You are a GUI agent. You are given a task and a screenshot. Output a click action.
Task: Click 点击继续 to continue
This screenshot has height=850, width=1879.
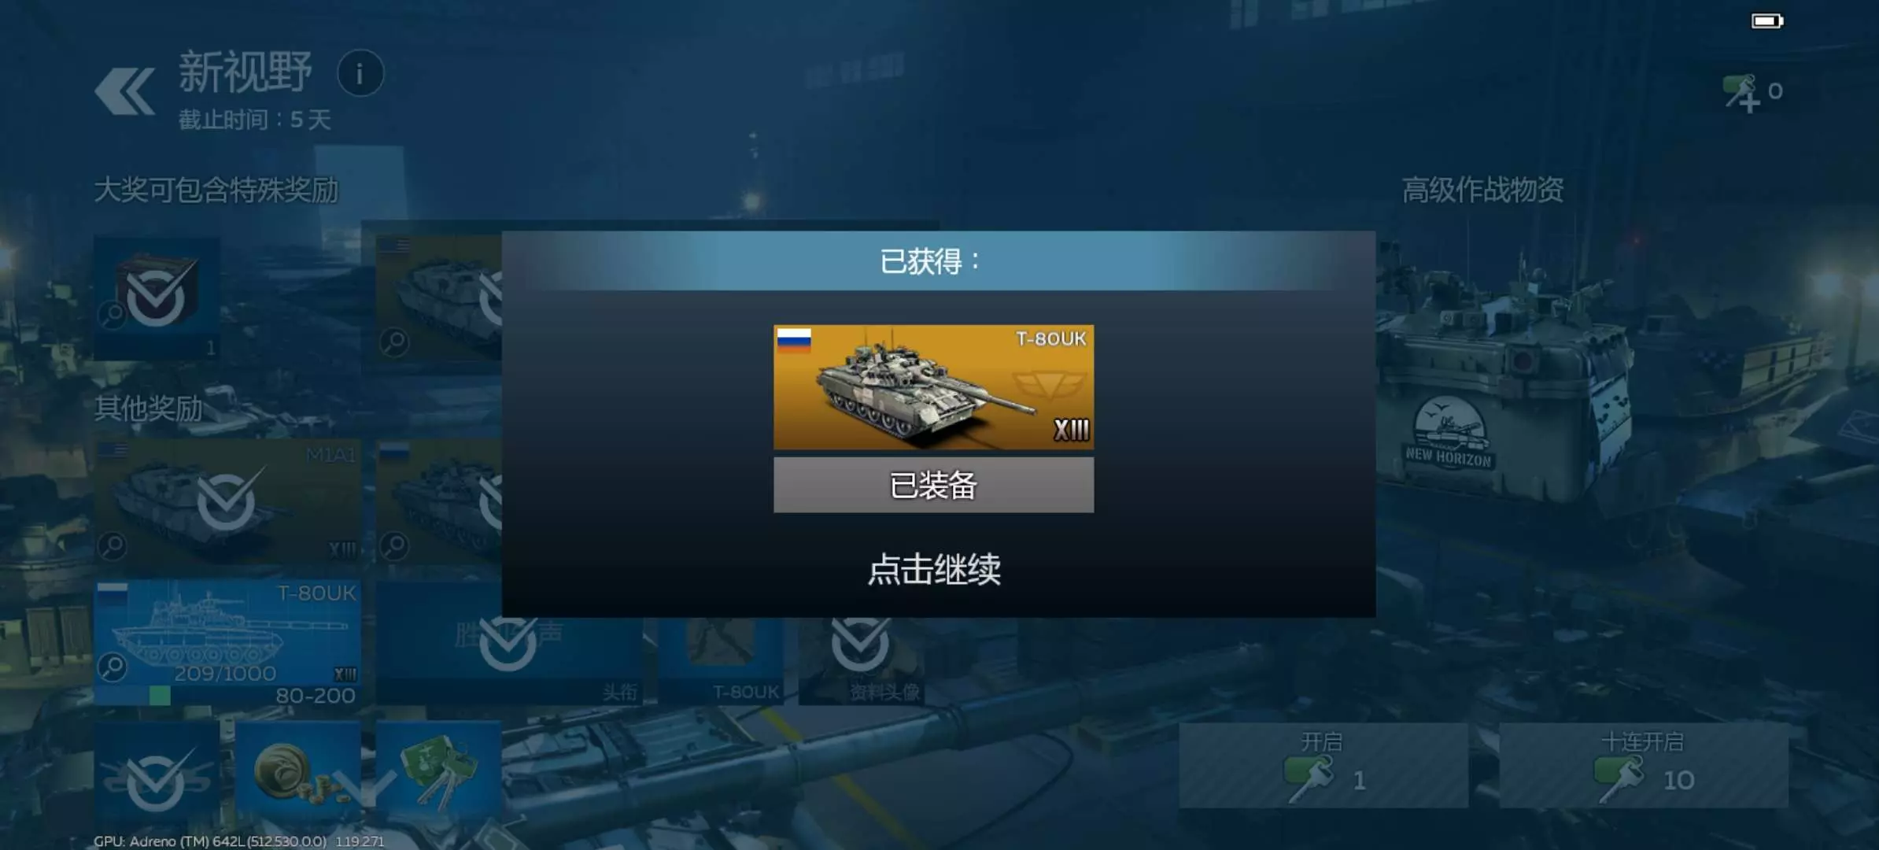coord(934,569)
